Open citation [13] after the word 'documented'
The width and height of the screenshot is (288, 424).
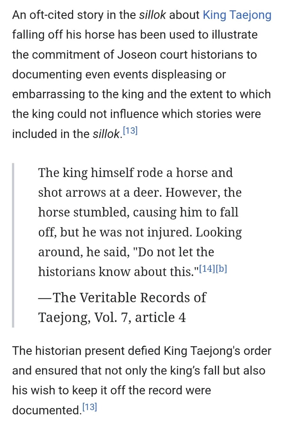pos(90,407)
